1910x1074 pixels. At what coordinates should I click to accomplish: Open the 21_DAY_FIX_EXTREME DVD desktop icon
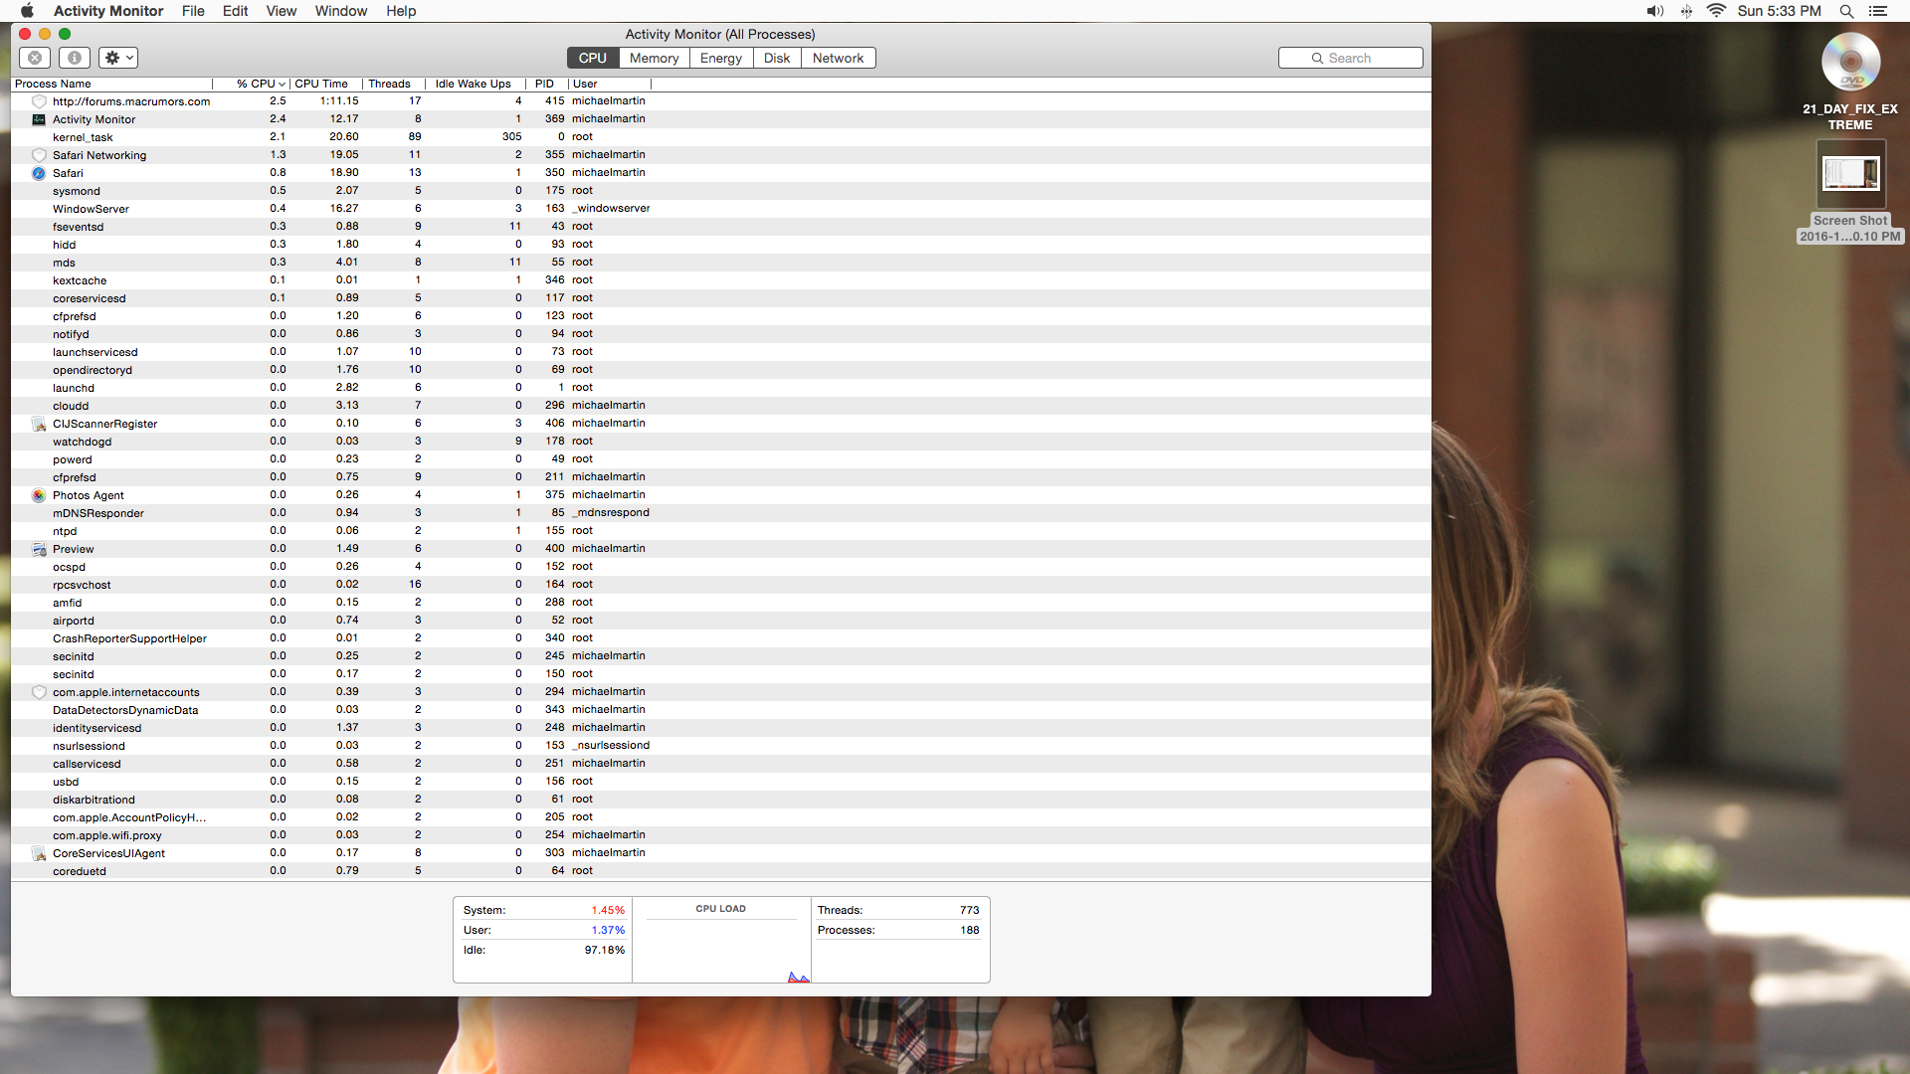tap(1850, 62)
